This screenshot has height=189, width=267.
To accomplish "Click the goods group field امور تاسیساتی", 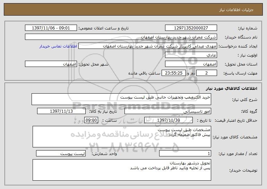I will click(x=168, y=111).
